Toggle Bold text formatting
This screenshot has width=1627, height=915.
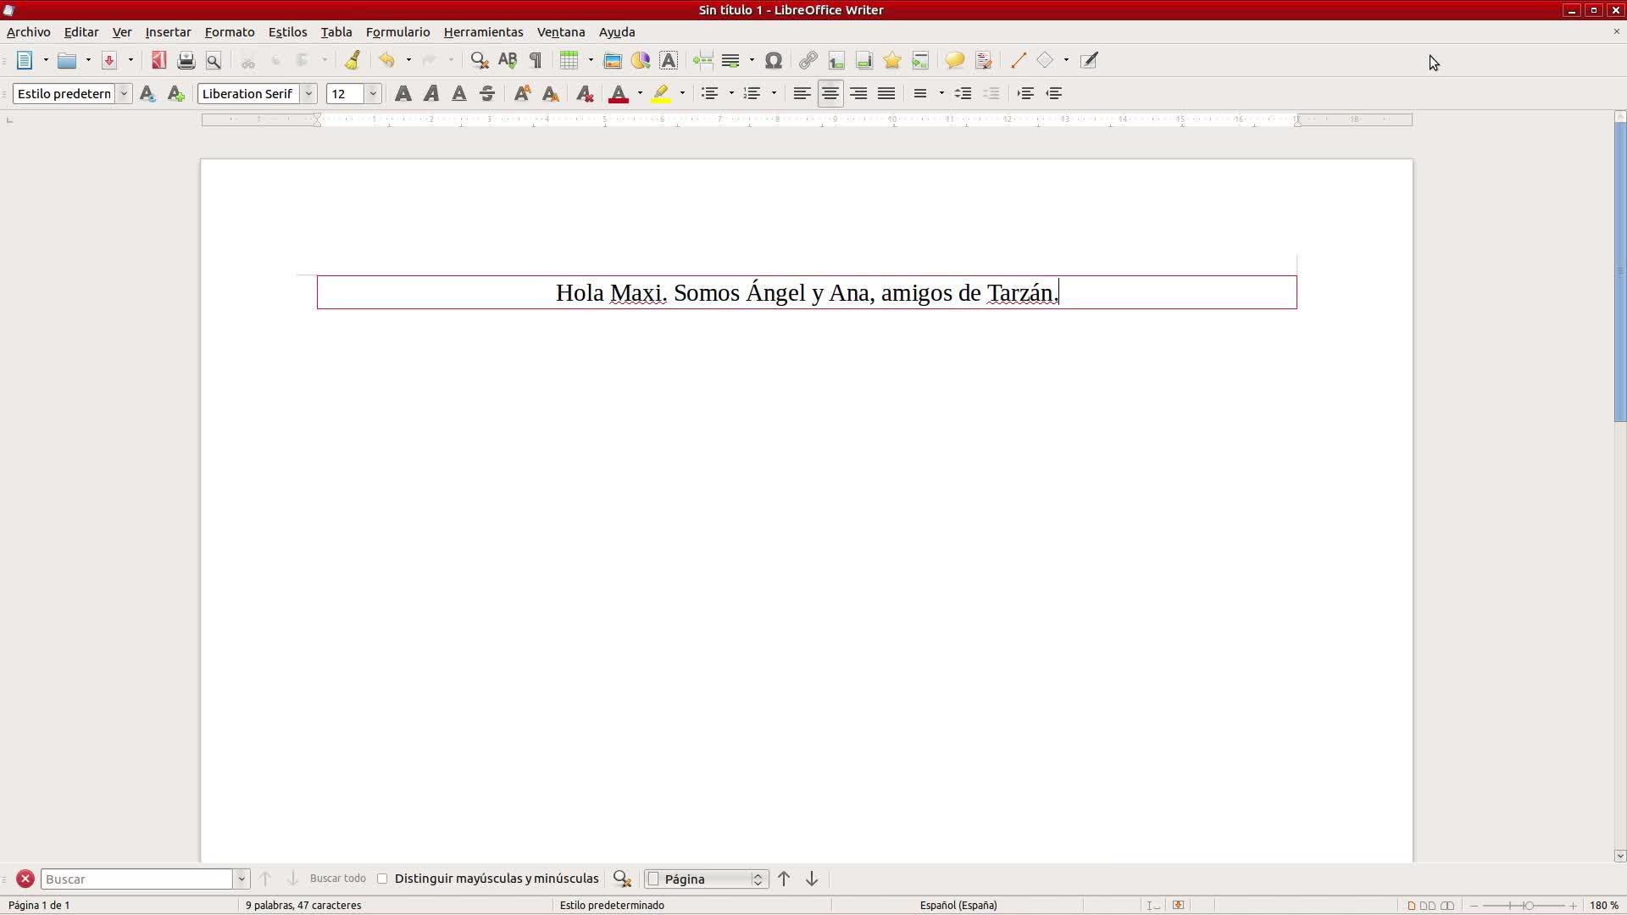coord(403,93)
